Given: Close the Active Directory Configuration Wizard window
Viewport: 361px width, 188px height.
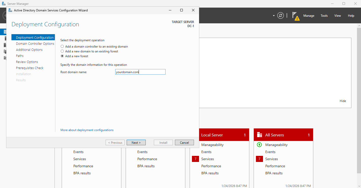Looking at the screenshot, I should point(193,10).
